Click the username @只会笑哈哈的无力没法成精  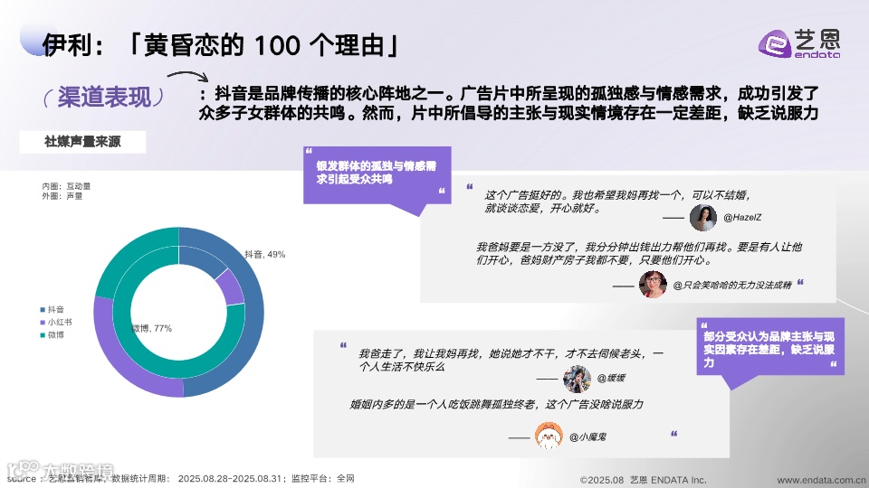pyautogui.click(x=732, y=285)
